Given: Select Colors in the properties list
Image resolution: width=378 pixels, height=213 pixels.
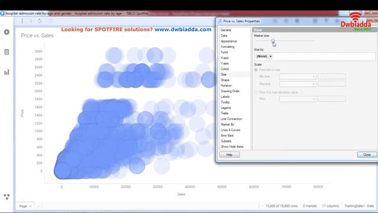Looking at the screenshot, I should coord(224,69).
